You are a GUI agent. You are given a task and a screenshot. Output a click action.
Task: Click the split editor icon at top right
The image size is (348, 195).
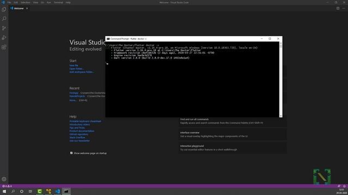(338, 9)
